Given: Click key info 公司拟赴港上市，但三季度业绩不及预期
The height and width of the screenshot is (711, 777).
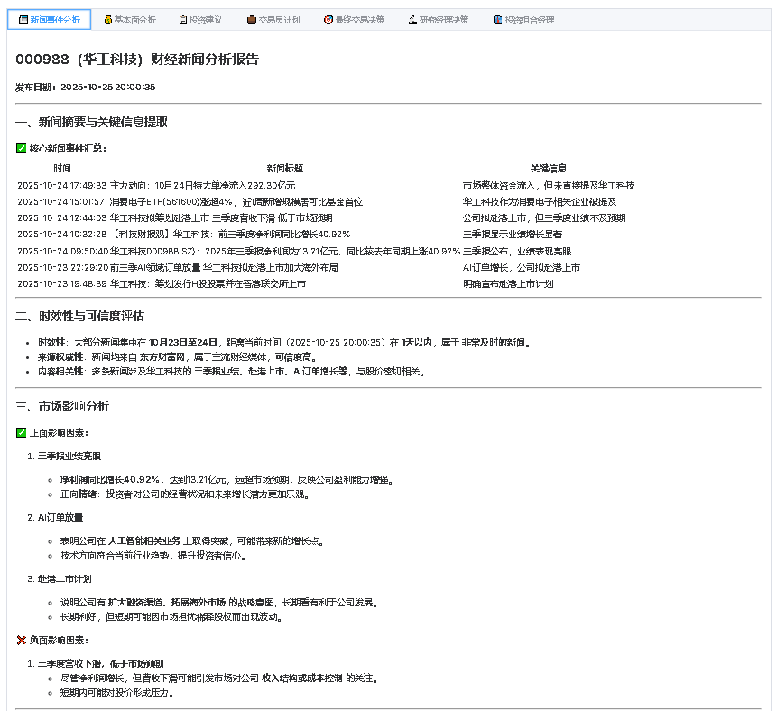Looking at the screenshot, I should coord(544,218).
